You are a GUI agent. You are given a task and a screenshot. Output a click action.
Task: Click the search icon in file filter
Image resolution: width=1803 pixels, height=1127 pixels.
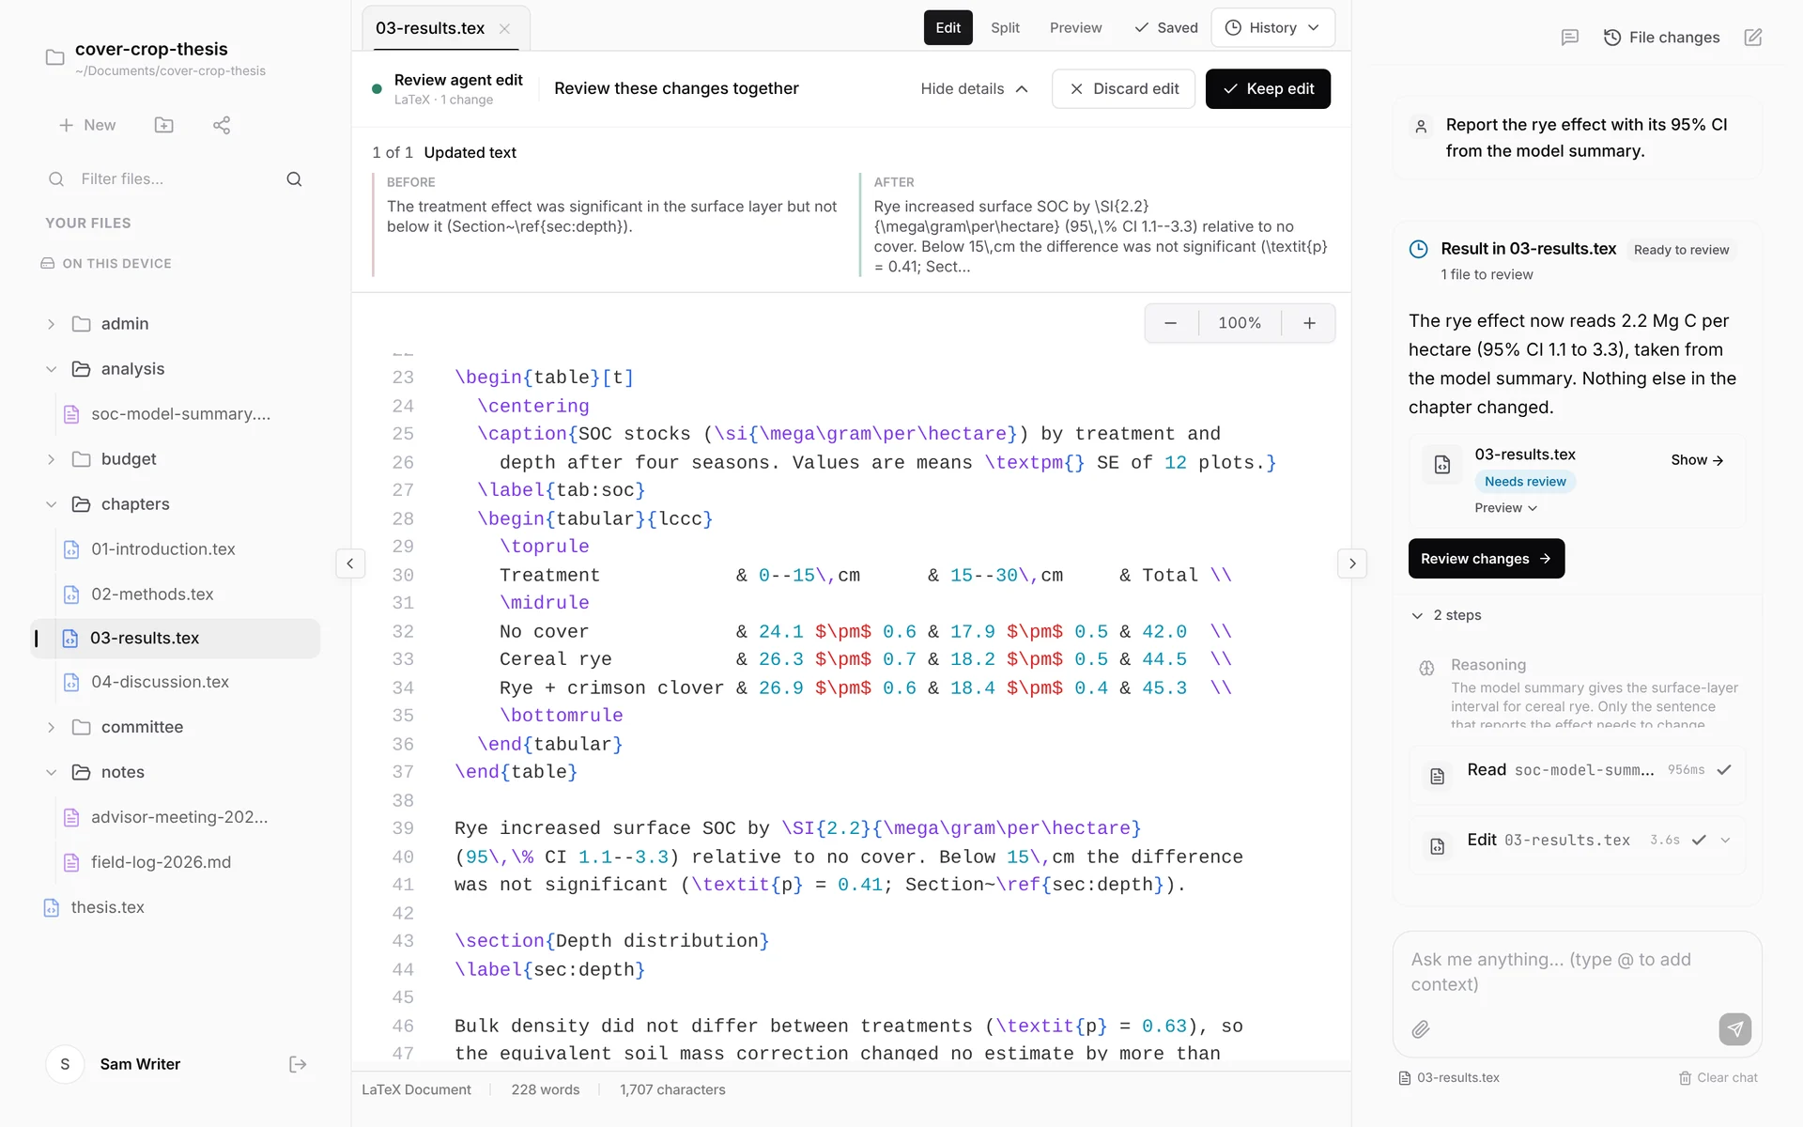(294, 179)
